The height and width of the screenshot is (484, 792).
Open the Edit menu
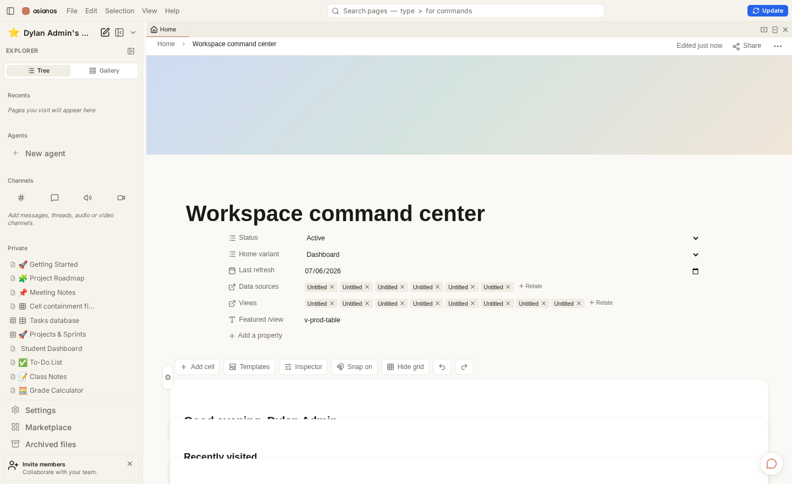91,11
